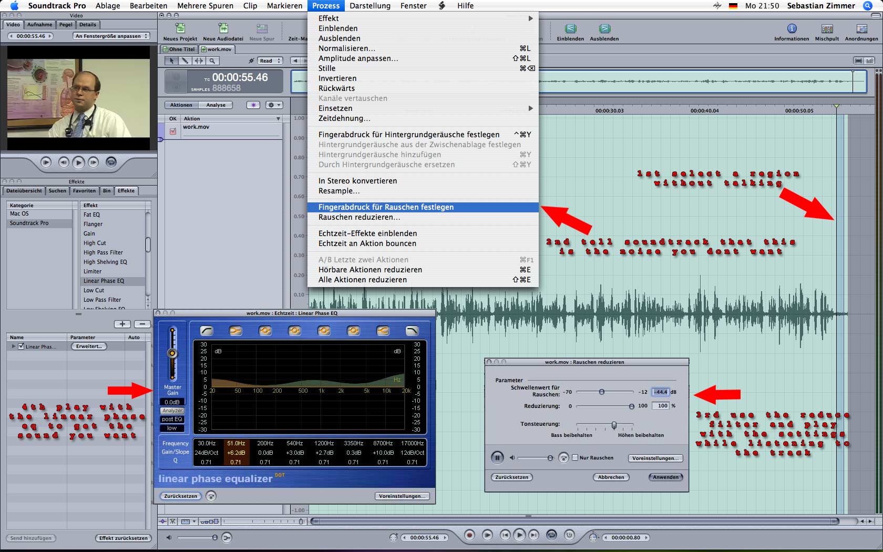Toggle the bypass button in the equalizer window
Screen dimensions: 883x552
pos(211,496)
